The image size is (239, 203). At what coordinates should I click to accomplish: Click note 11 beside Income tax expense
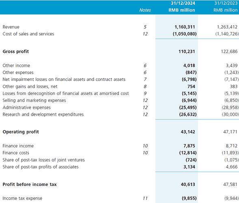point(145,199)
